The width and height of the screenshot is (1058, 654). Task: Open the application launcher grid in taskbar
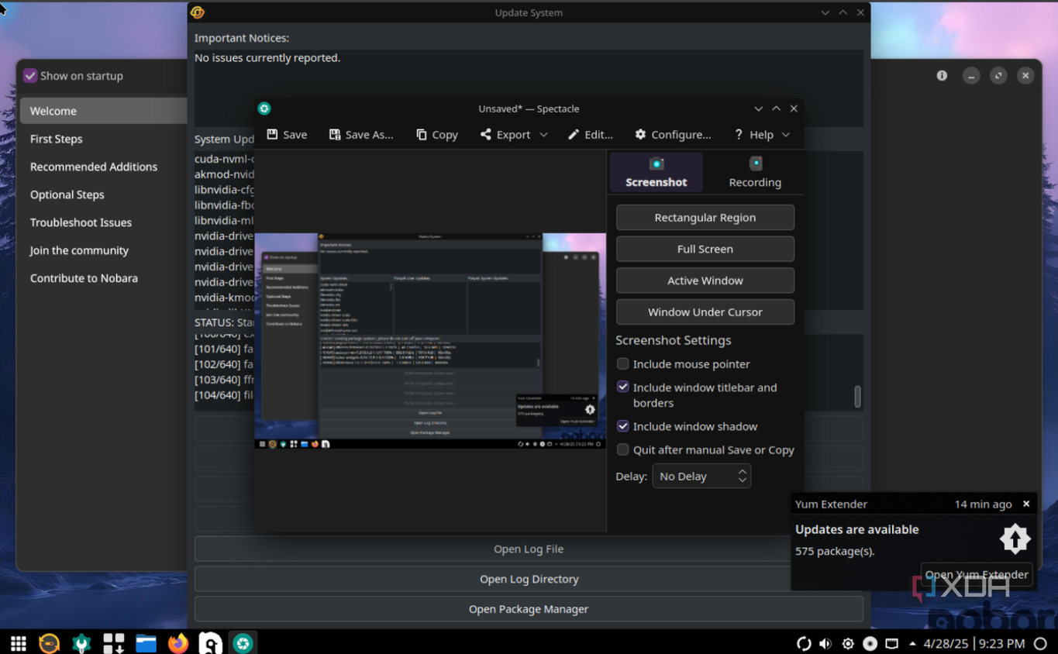19,643
